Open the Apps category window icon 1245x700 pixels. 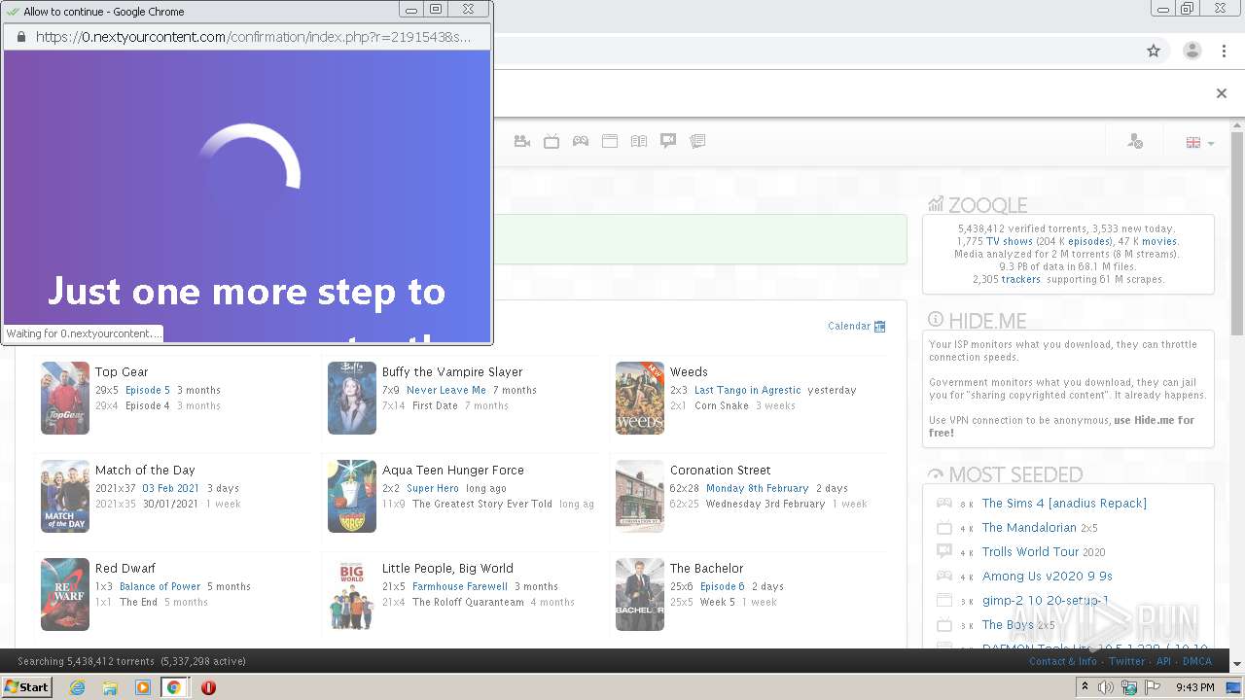tap(610, 141)
